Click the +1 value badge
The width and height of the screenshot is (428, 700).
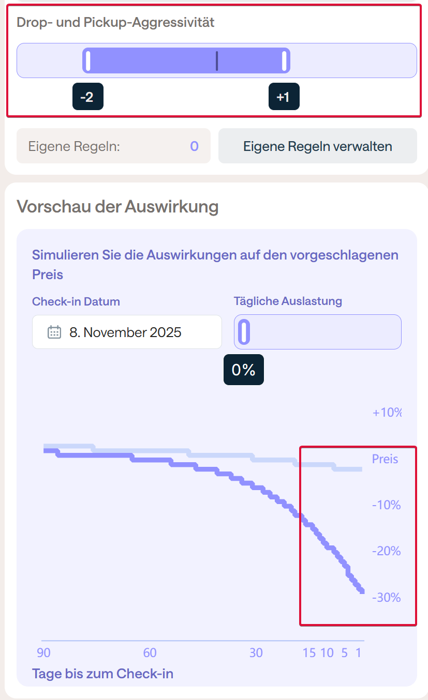click(284, 97)
